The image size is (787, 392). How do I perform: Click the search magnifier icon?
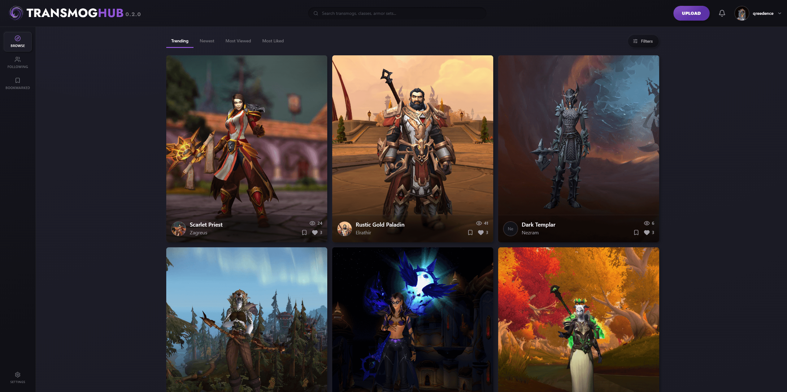pyautogui.click(x=316, y=13)
